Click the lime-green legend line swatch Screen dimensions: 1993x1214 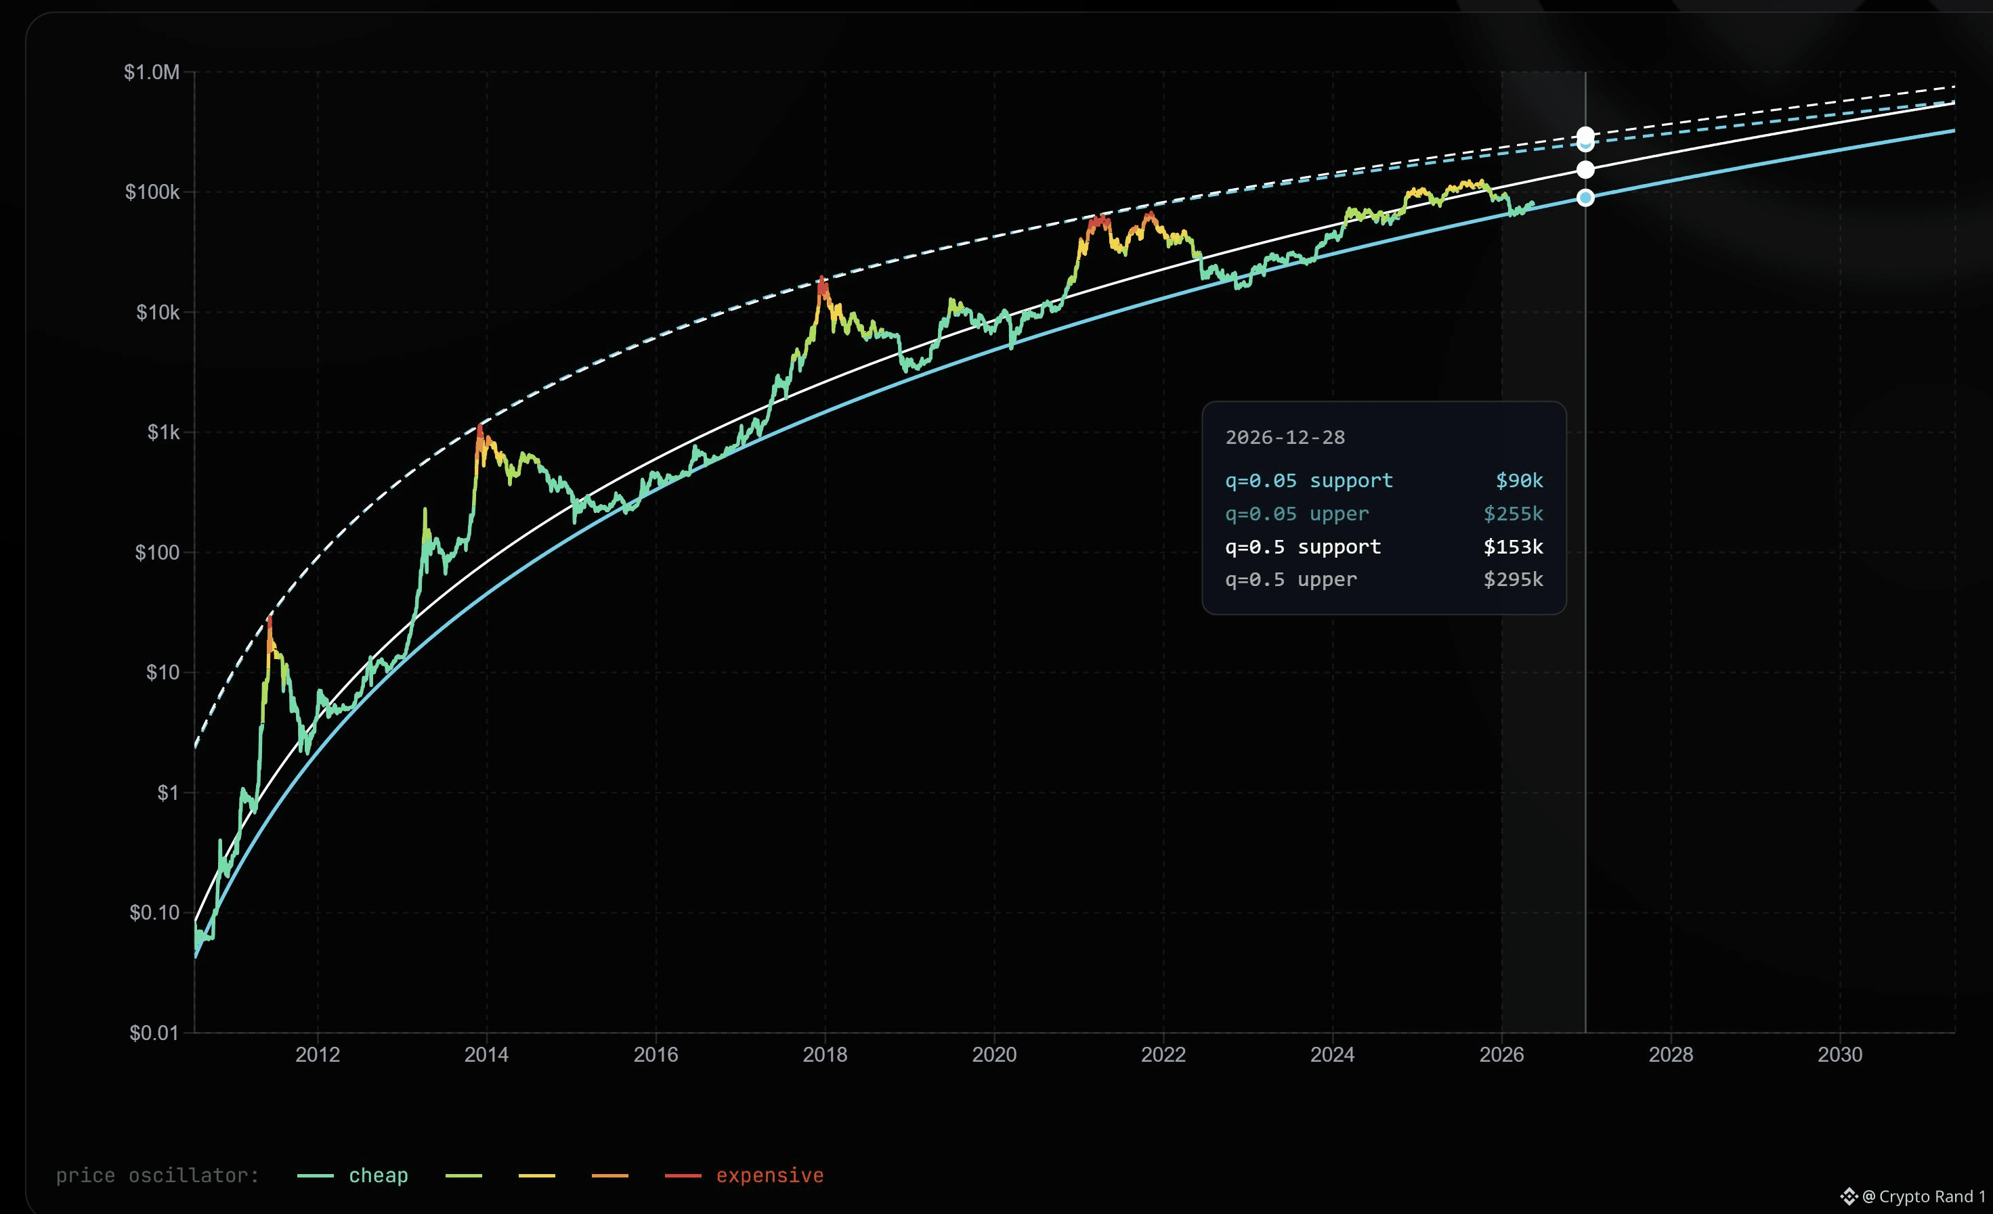pos(463,1175)
